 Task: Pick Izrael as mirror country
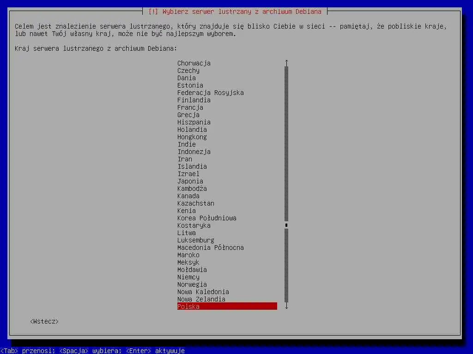click(188, 174)
